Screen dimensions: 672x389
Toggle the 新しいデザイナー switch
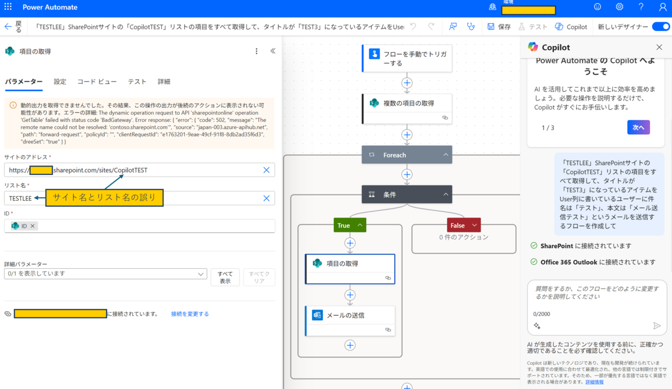[661, 26]
